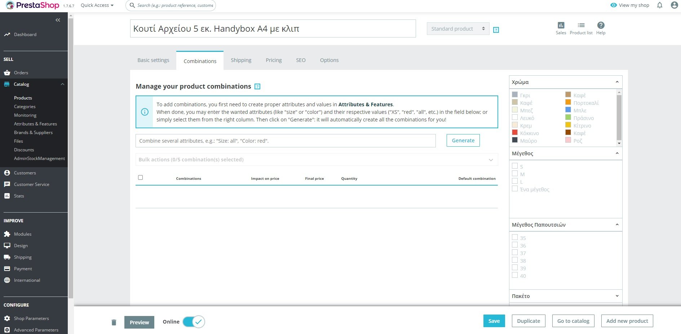Click the combine attributes input field
This screenshot has height=334, width=681.
coord(286,141)
